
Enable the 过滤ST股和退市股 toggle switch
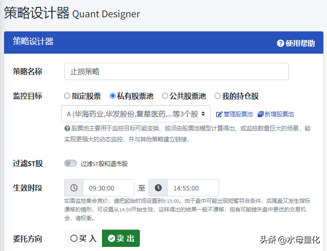point(71,163)
